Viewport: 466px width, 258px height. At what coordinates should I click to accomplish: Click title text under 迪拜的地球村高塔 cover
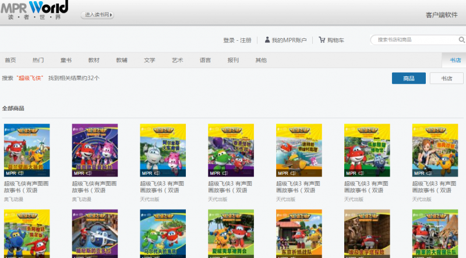coord(298,187)
